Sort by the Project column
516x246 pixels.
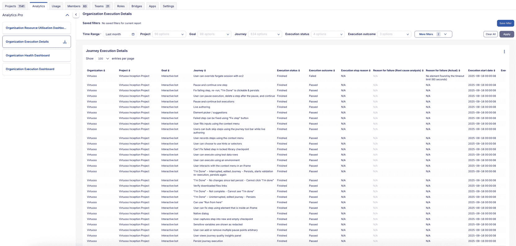124,71
